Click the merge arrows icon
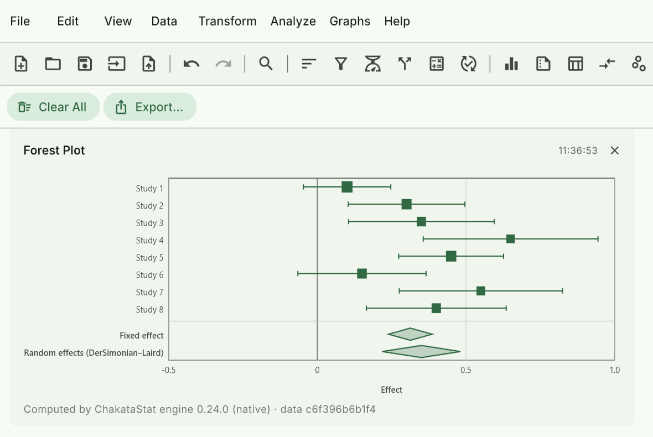 tap(607, 64)
